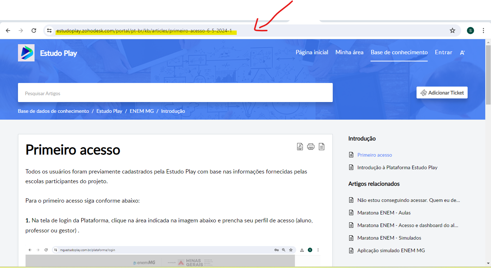Click the Adicionar Ticket button
Screen dimensions: 491x268
pos(442,93)
